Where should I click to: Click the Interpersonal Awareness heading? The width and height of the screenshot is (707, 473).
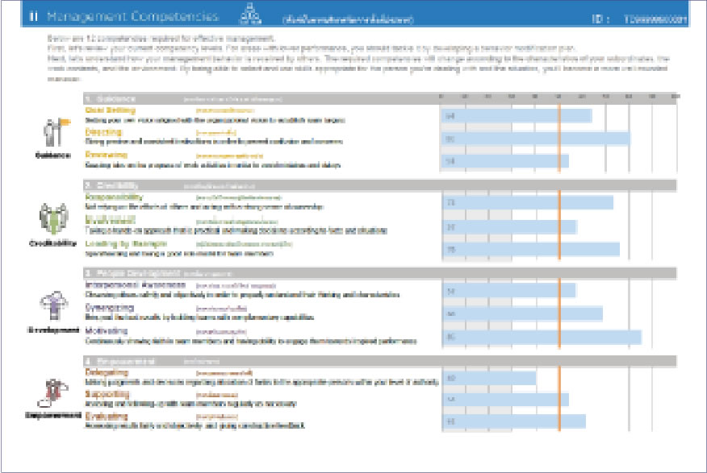tap(129, 284)
